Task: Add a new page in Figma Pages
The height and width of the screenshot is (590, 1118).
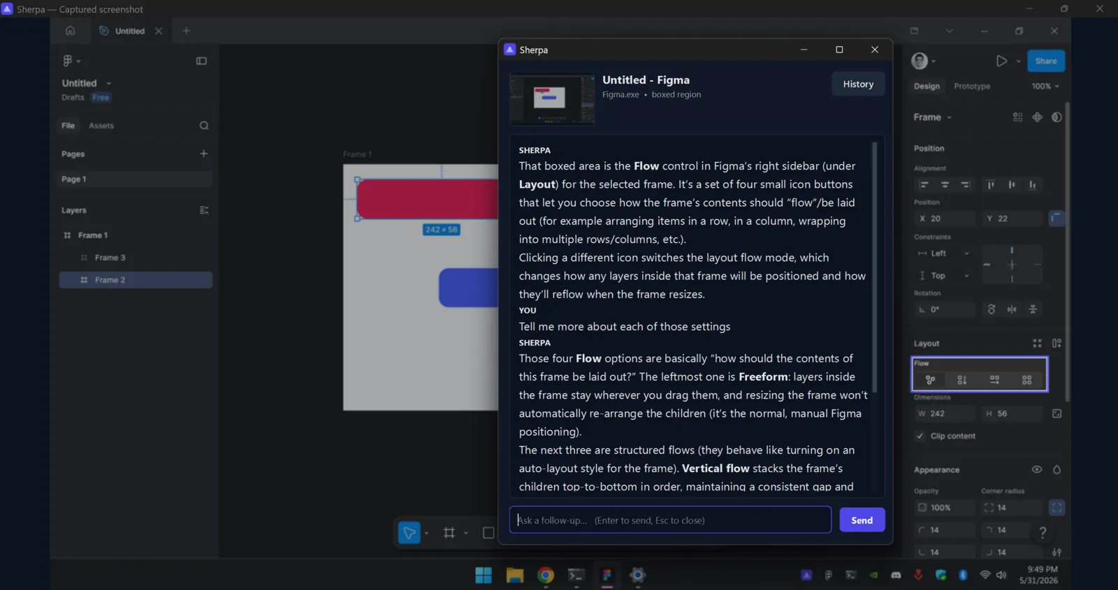Action: (204, 154)
